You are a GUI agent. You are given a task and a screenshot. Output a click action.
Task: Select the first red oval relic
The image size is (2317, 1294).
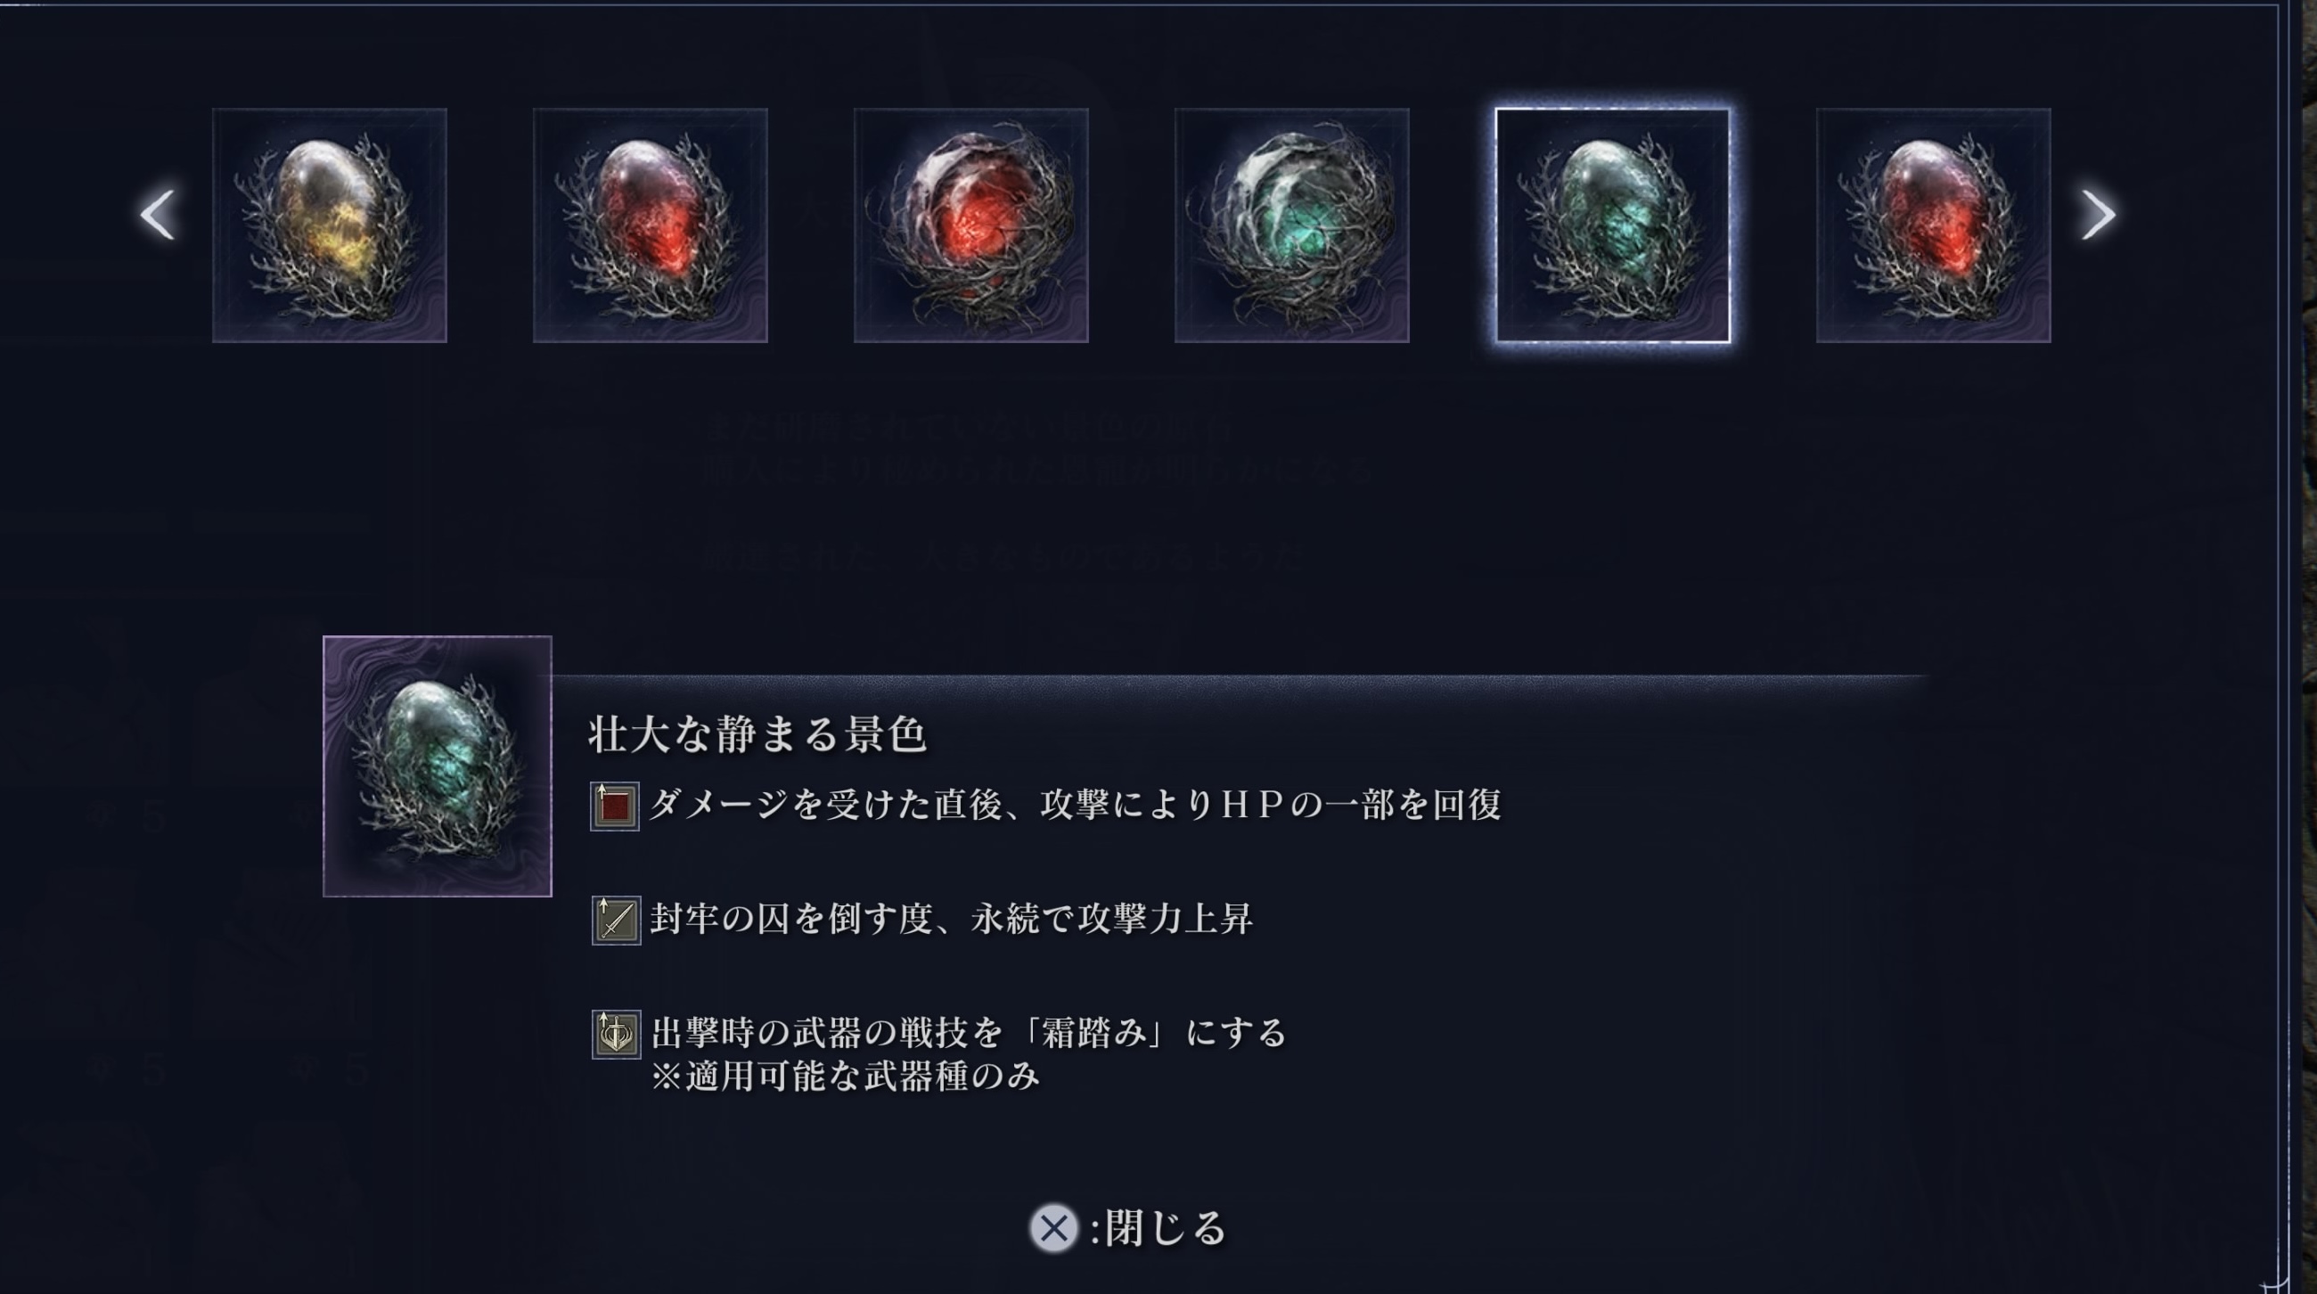pos(651,225)
